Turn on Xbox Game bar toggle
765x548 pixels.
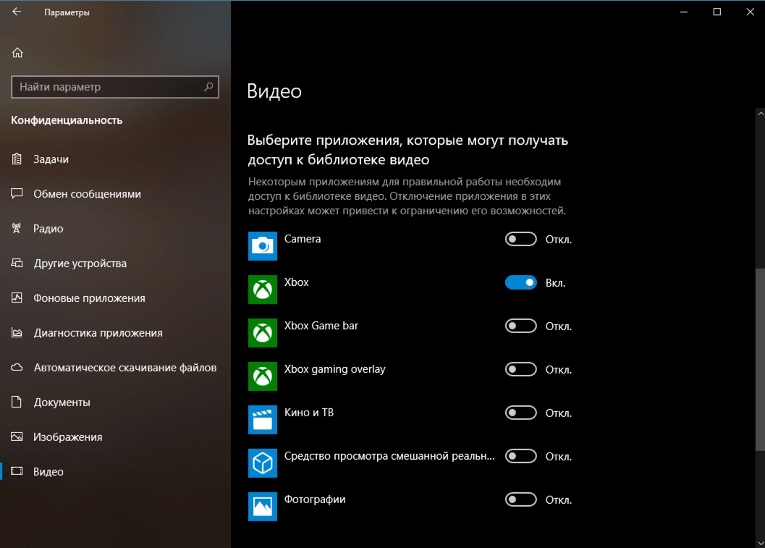click(520, 326)
